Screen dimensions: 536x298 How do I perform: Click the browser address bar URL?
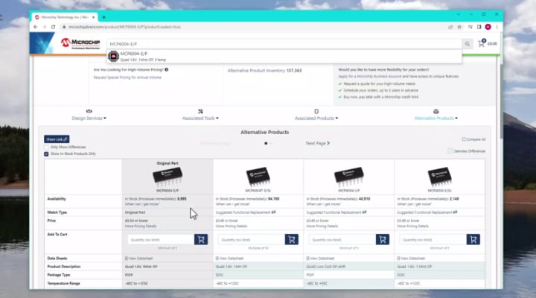[124, 27]
